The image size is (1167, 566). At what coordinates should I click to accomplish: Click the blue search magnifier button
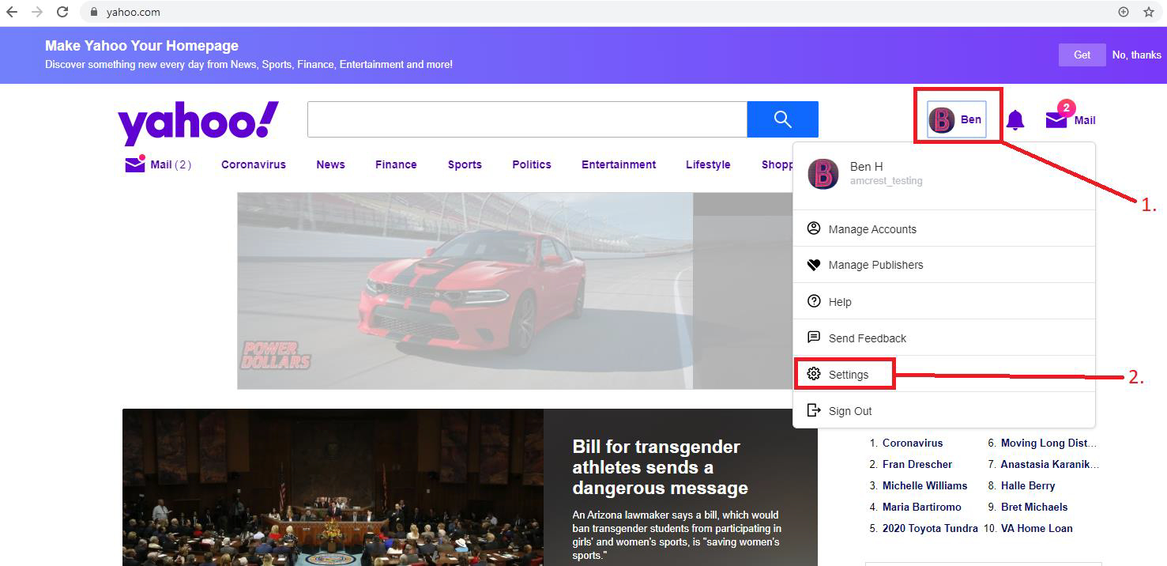click(x=782, y=119)
